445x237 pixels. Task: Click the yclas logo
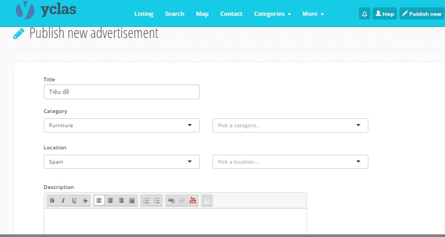pyautogui.click(x=46, y=10)
